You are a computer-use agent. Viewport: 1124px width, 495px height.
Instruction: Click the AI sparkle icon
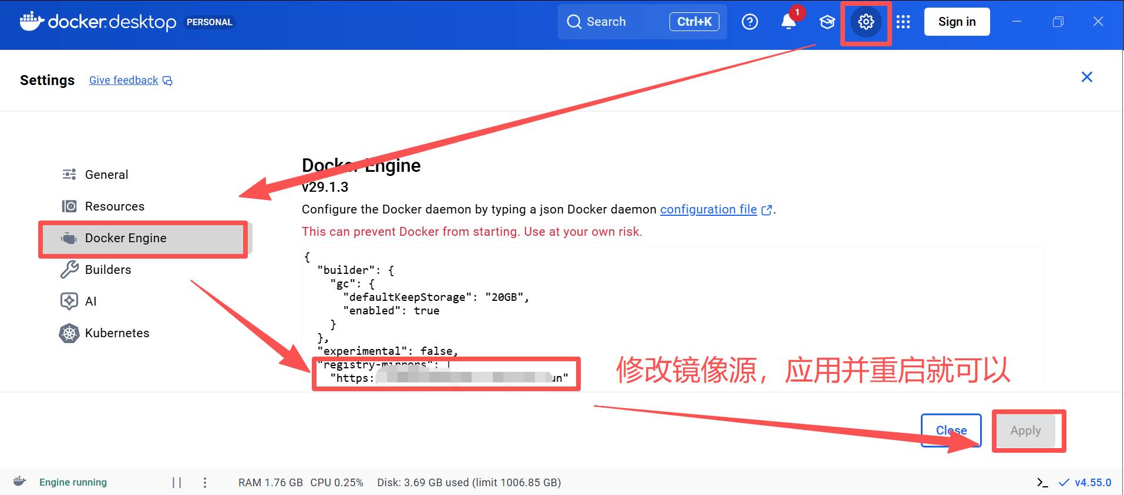click(x=69, y=301)
